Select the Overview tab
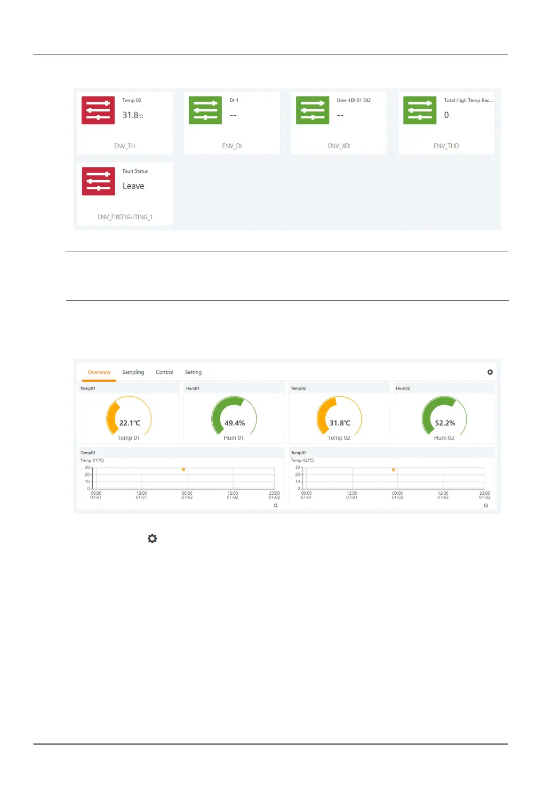The width and height of the screenshot is (560, 792). click(99, 372)
